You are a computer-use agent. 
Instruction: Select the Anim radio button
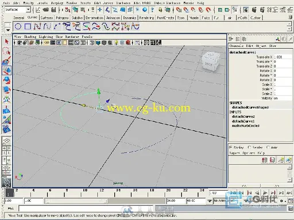[x=268, y=147]
